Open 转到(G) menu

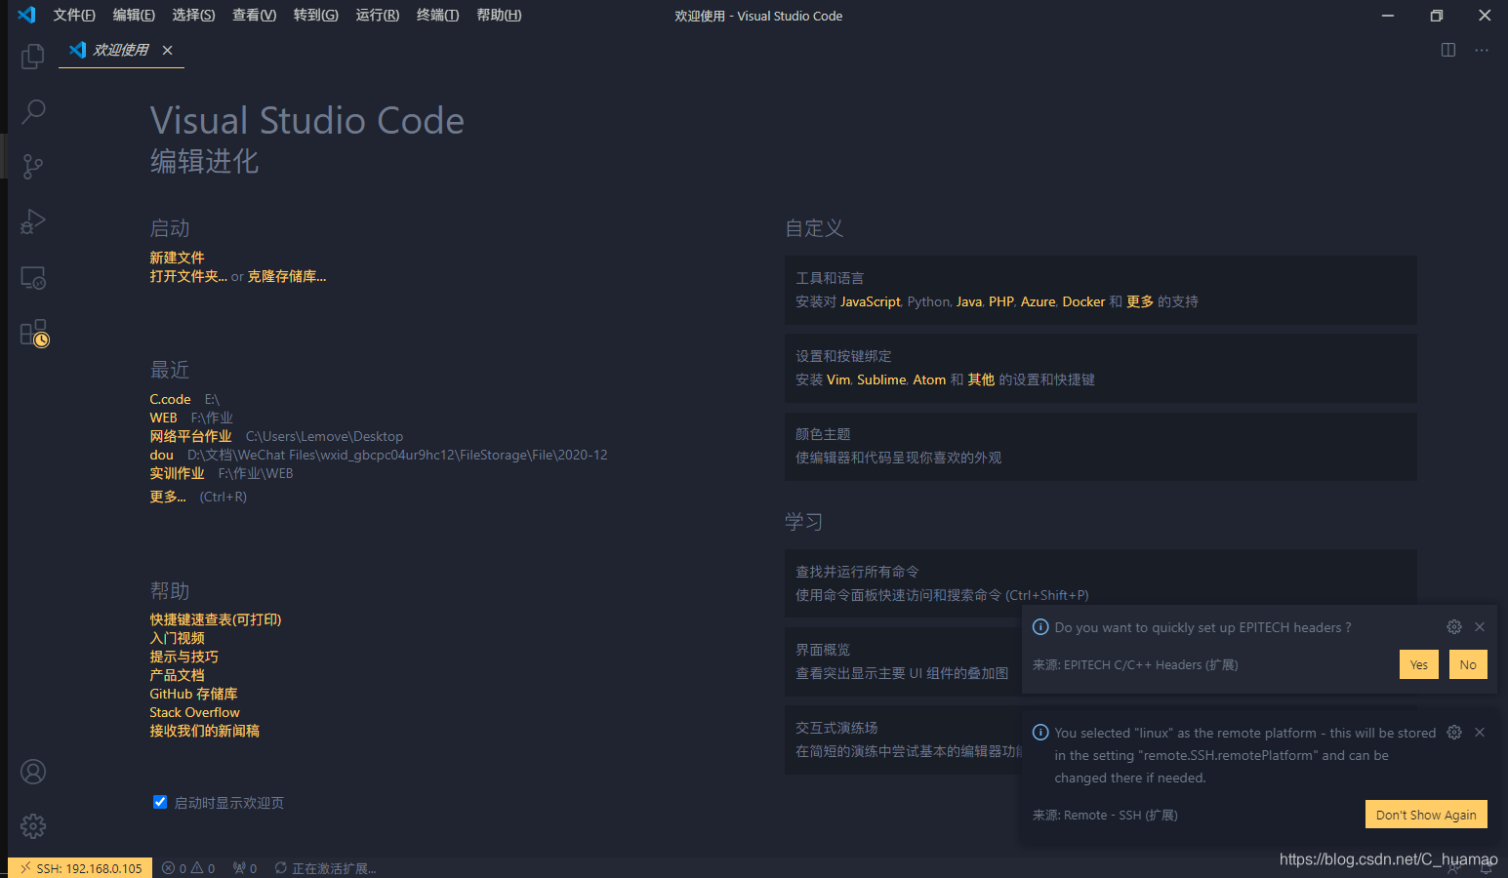315,15
